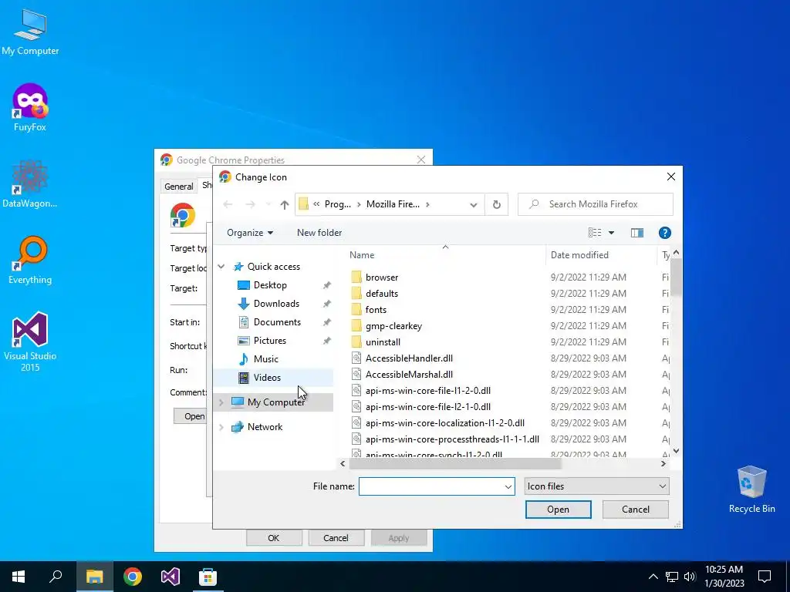Open the view options dropdown arrow
The image size is (790, 592).
(x=611, y=233)
